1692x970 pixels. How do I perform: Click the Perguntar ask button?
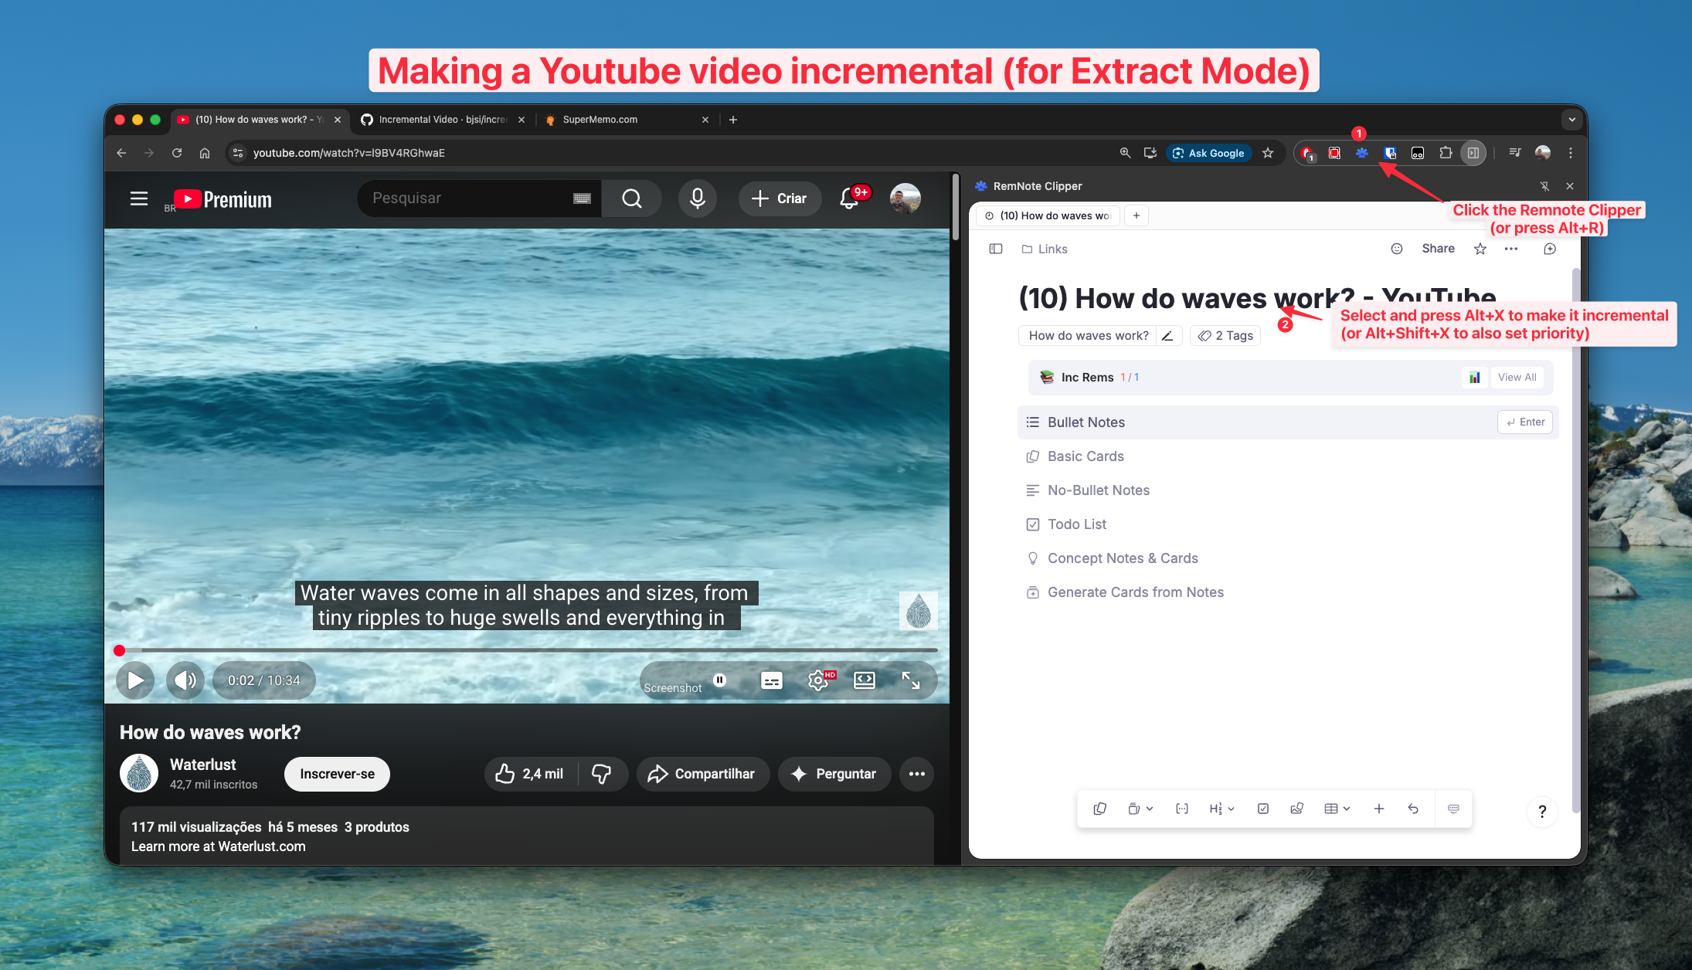click(834, 774)
